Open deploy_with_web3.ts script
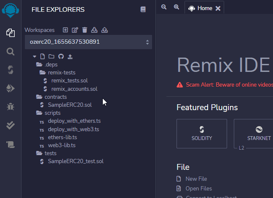Screen dimensions: 273x198 coord(73,129)
